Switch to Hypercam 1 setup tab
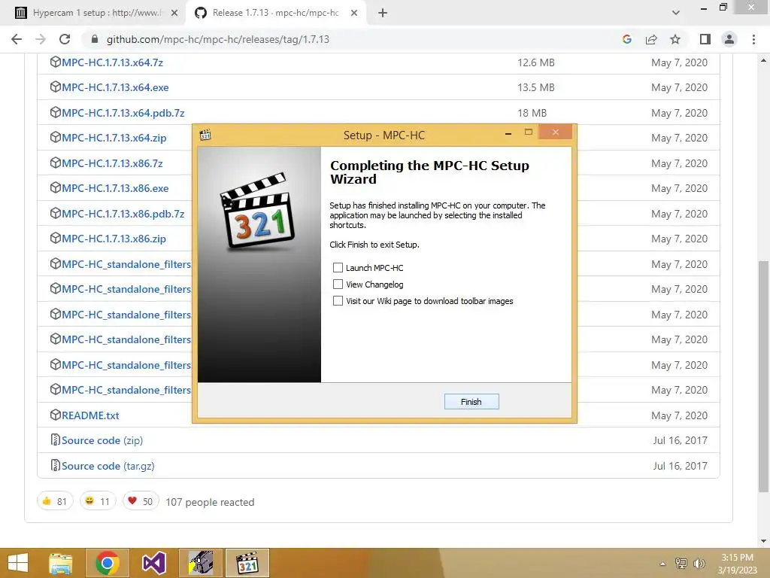Viewport: 770px width, 578px height. 95,13
